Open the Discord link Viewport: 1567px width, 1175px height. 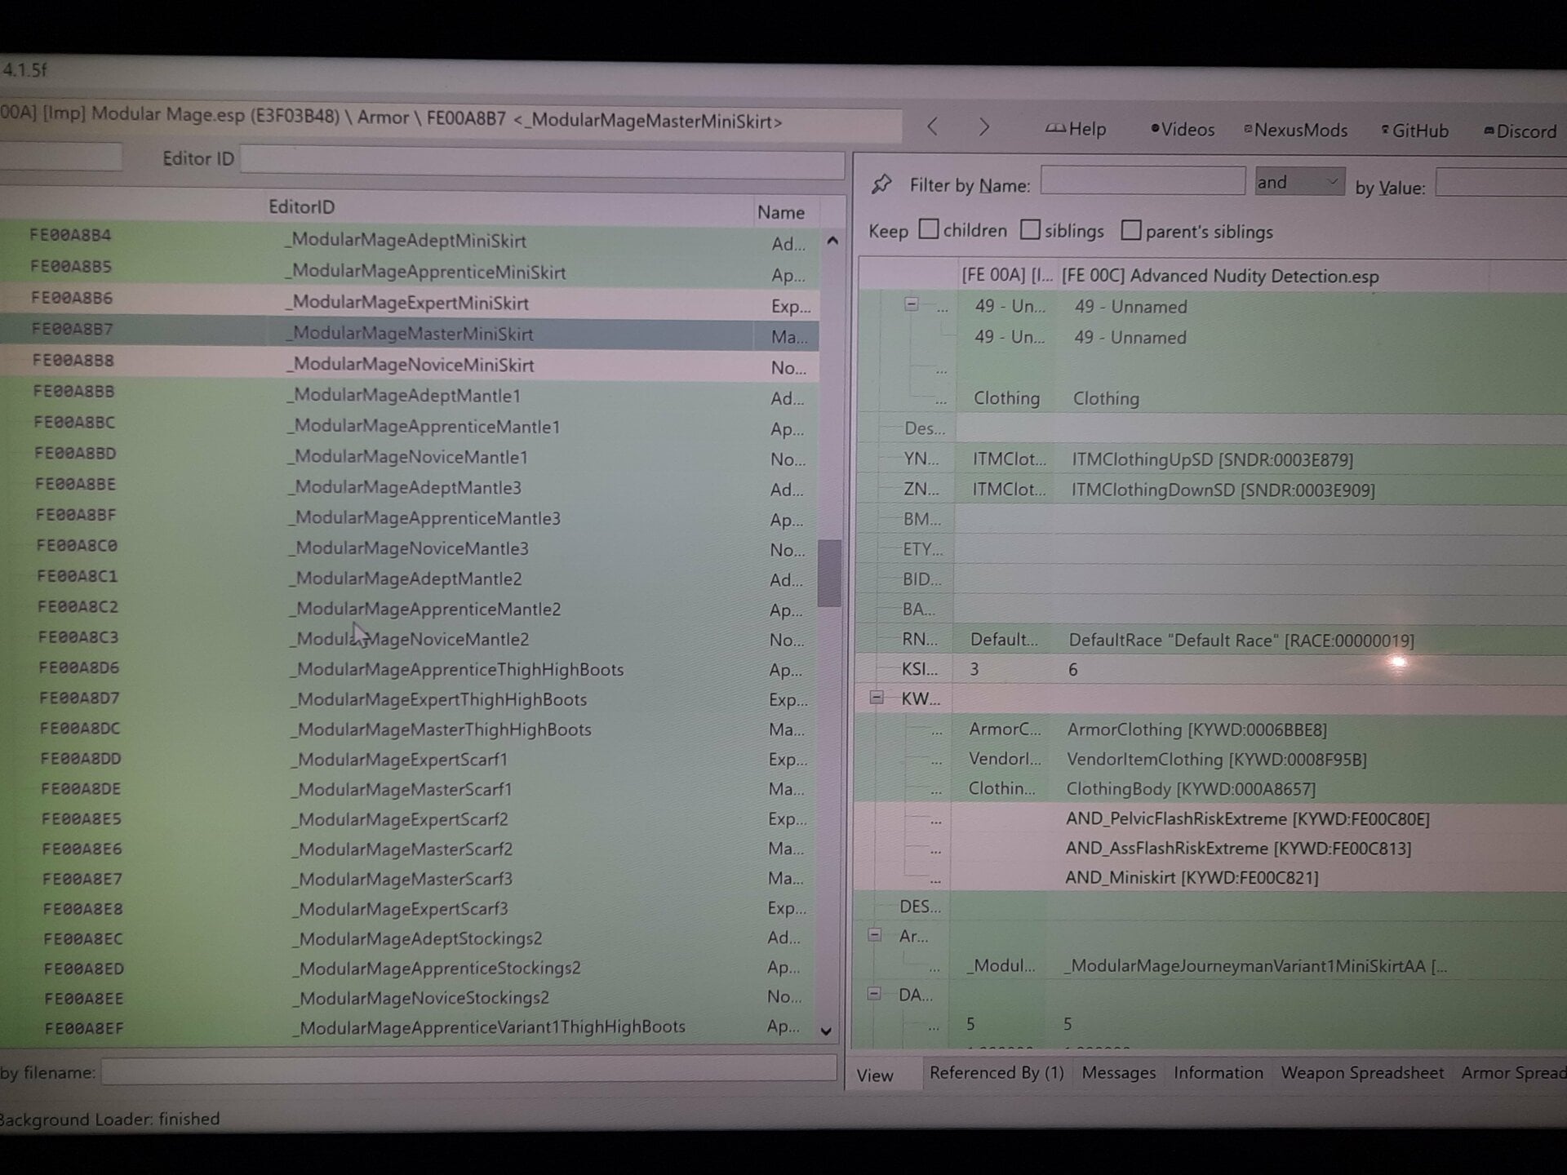point(1520,132)
